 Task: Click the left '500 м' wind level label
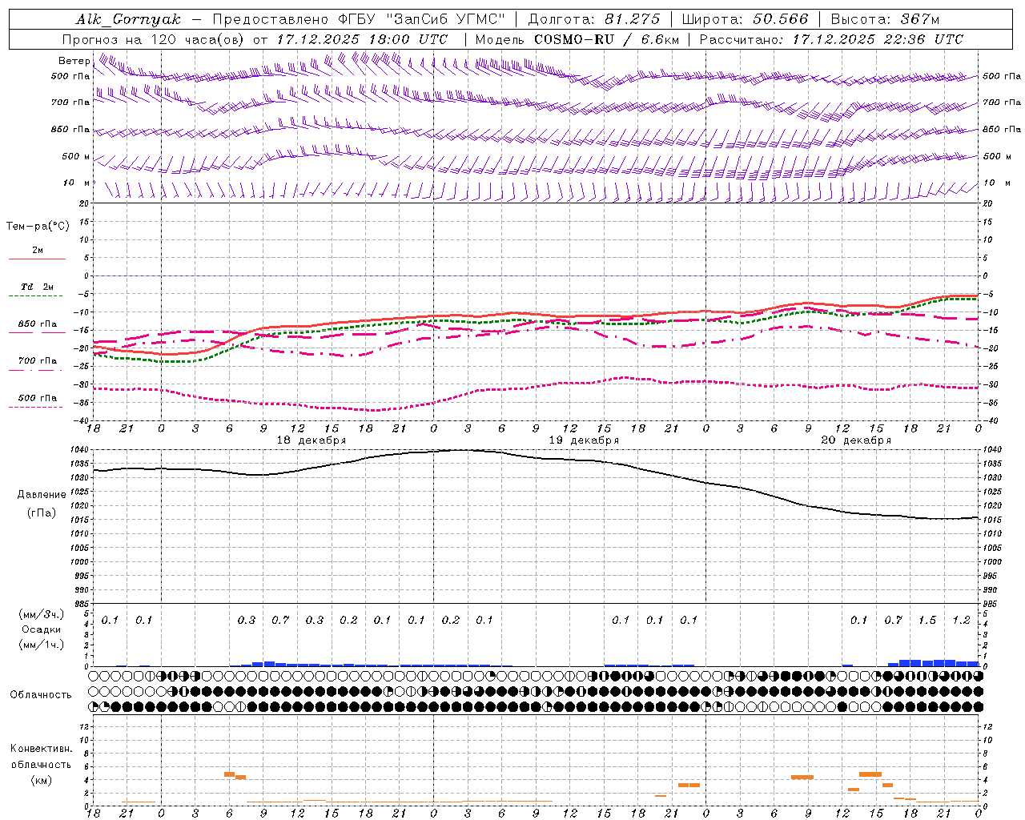(75, 156)
